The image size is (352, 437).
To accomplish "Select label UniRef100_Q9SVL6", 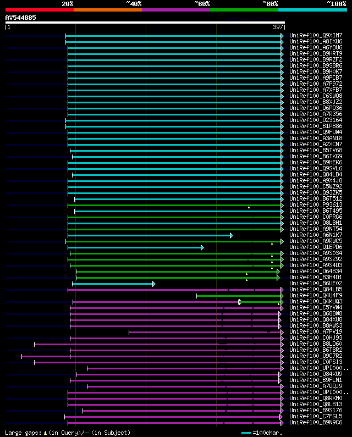I will pos(316,169).
